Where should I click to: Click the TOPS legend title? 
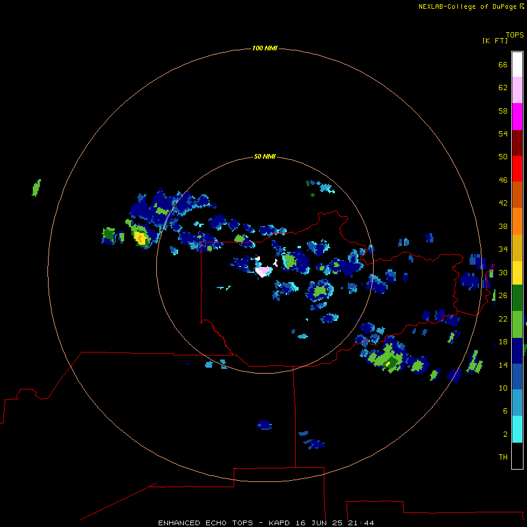click(x=515, y=35)
